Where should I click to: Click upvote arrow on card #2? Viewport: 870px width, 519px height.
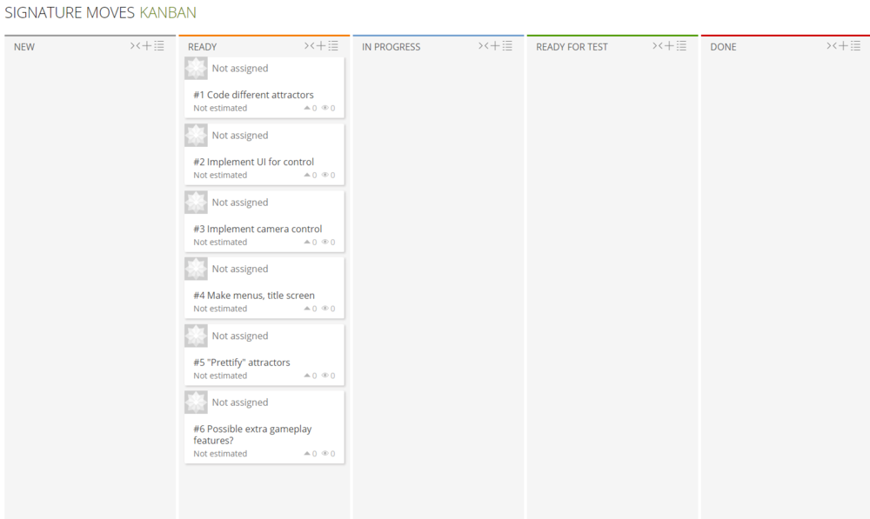tap(307, 176)
